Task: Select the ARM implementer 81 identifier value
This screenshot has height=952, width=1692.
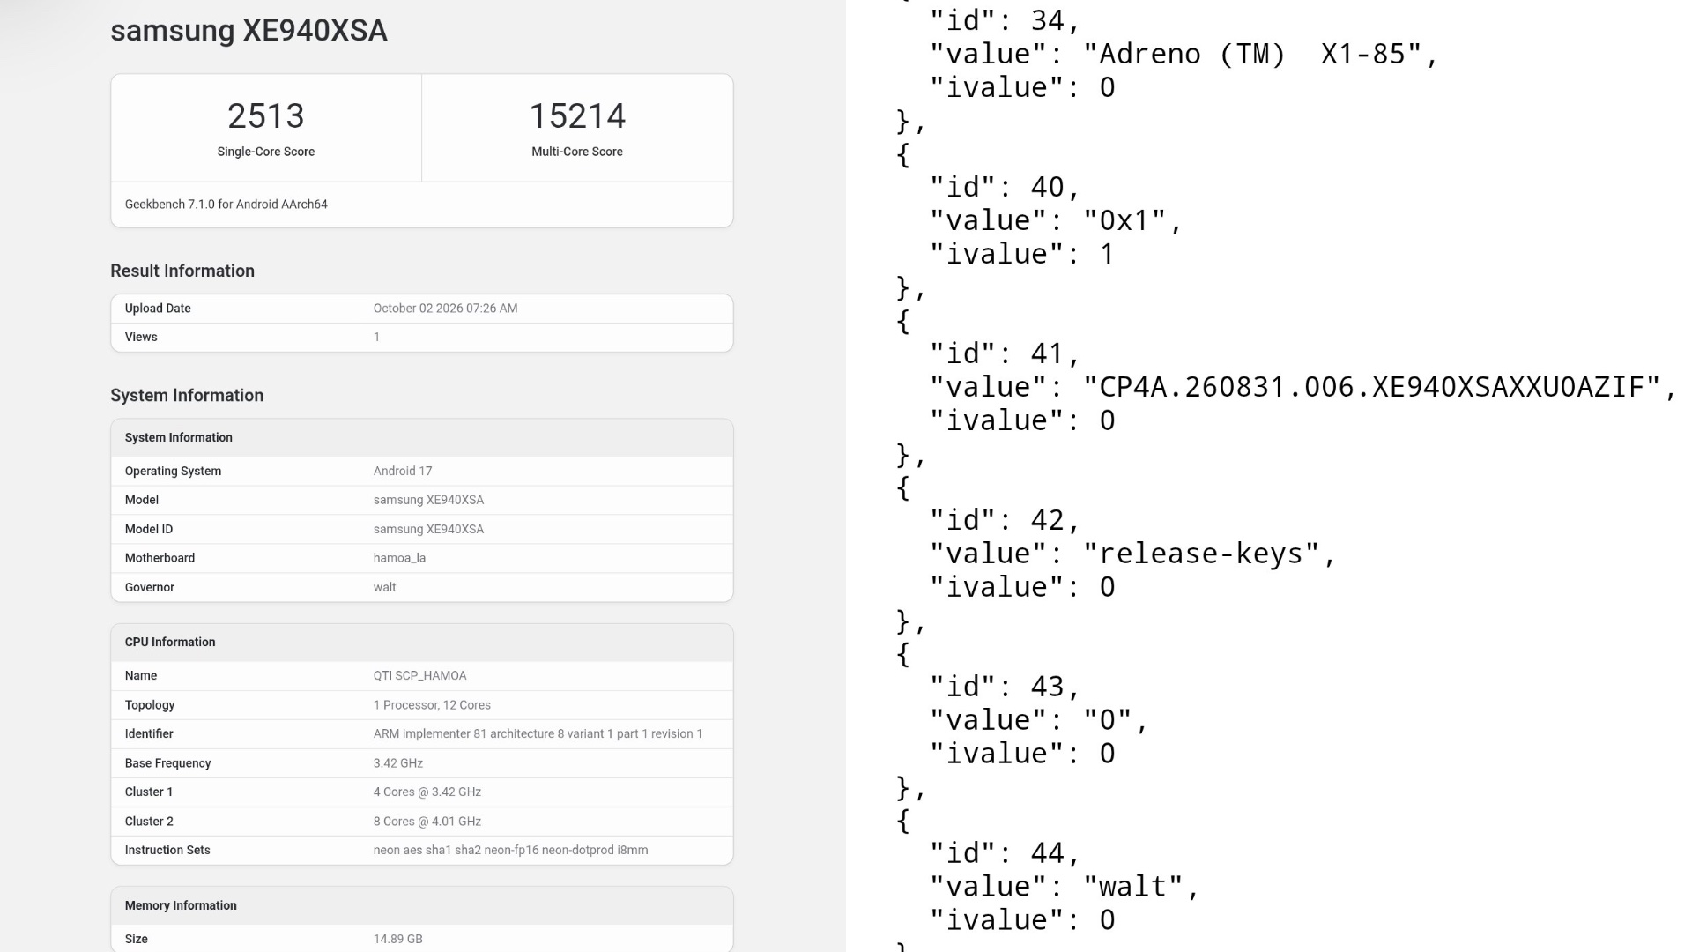Action: (x=538, y=733)
